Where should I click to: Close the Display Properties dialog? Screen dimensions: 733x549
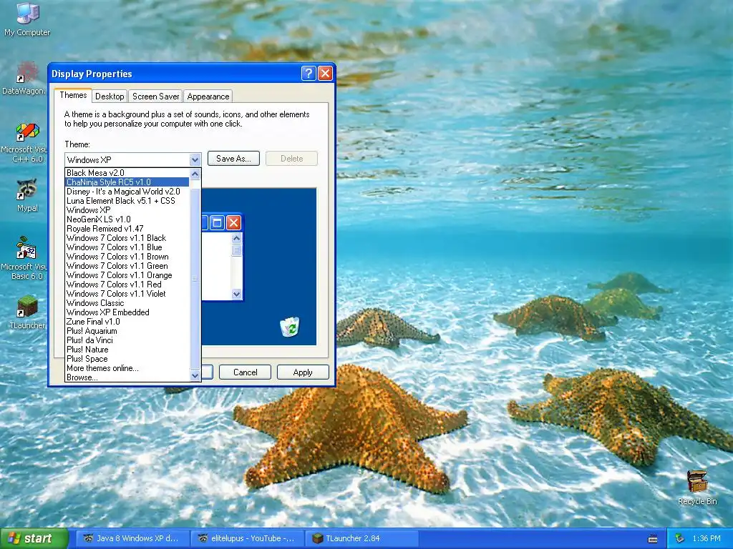[x=325, y=74]
